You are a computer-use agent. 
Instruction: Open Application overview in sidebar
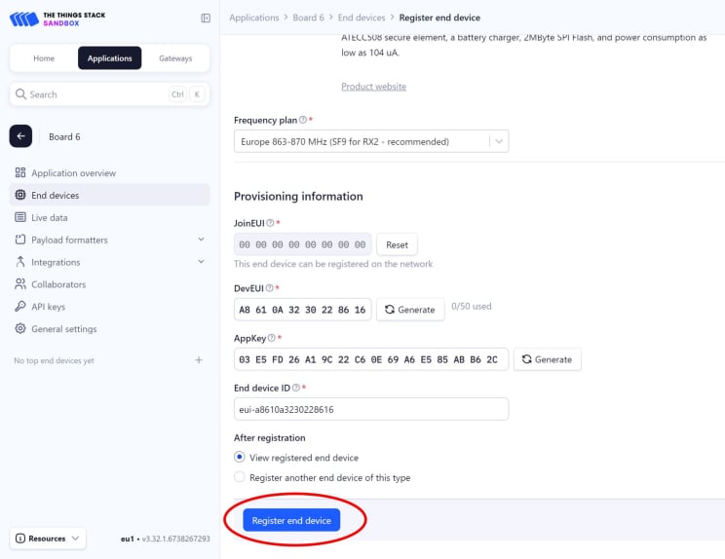(x=109, y=172)
